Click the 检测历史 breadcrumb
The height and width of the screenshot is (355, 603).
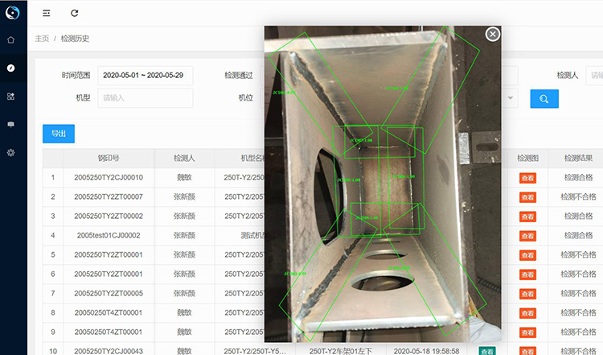pyautogui.click(x=75, y=39)
